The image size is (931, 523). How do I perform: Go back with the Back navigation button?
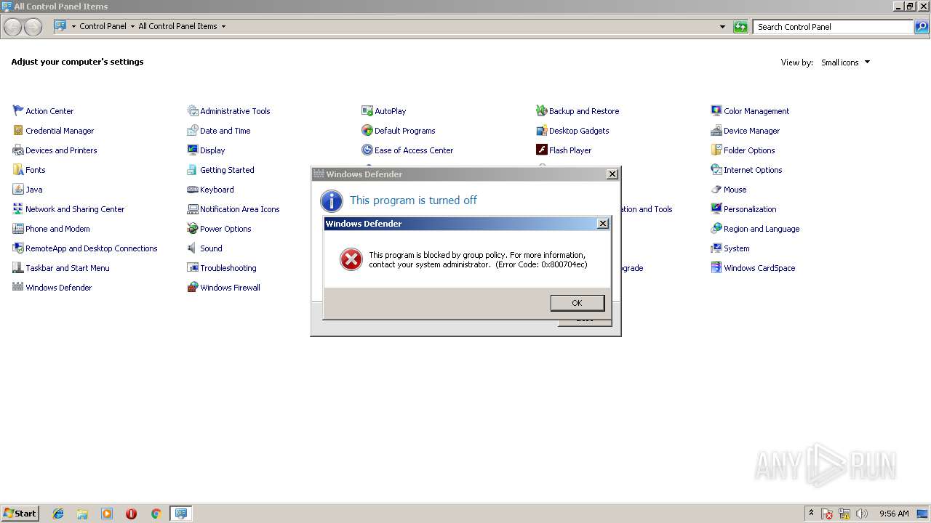tap(13, 28)
